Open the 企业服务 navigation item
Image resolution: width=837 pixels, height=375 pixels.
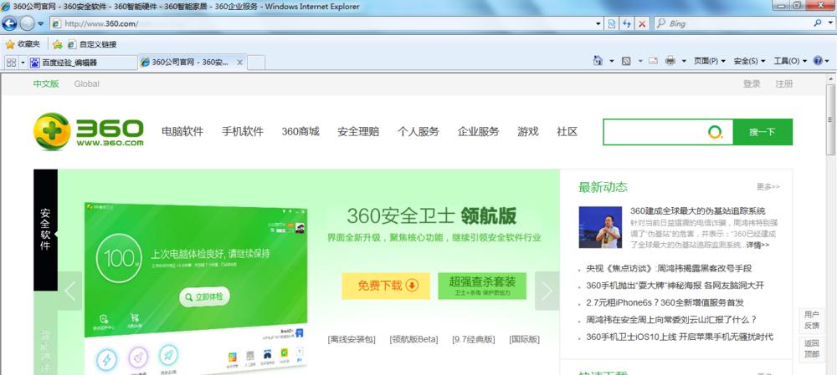pyautogui.click(x=478, y=132)
